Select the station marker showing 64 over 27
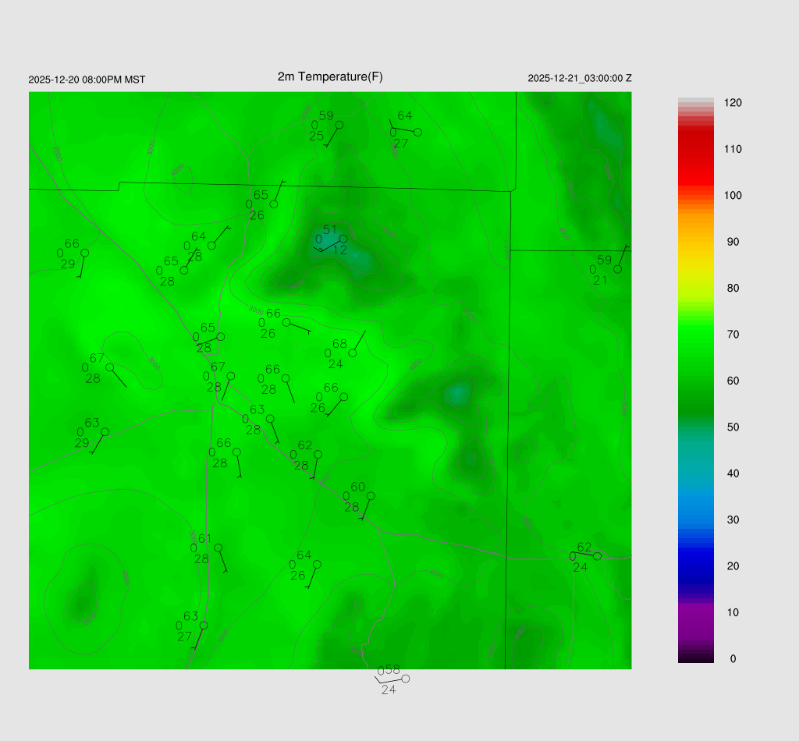The height and width of the screenshot is (741, 799). pos(417,132)
